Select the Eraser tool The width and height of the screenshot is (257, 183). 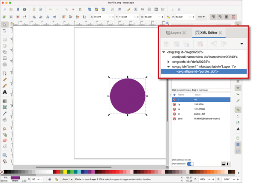[5, 140]
